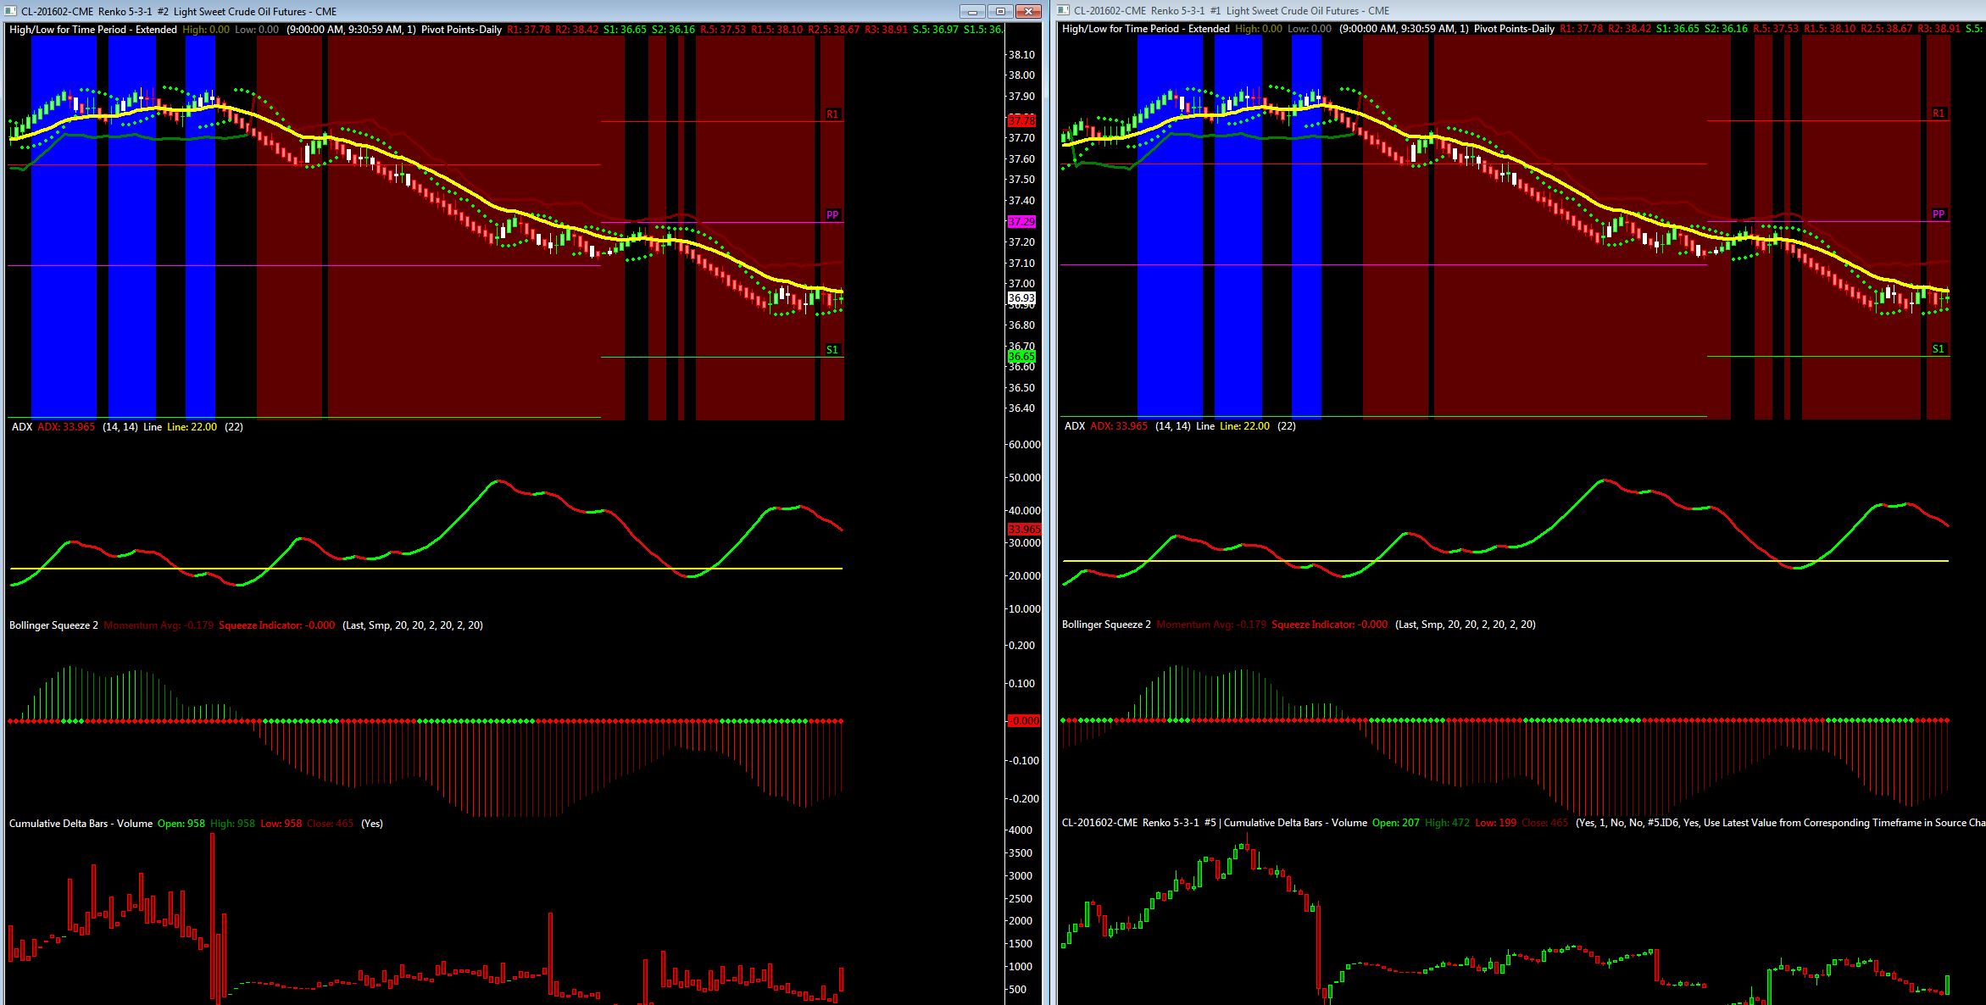Minimize the Renko #2 chart window
This screenshot has width=1986, height=1005.
(x=972, y=11)
